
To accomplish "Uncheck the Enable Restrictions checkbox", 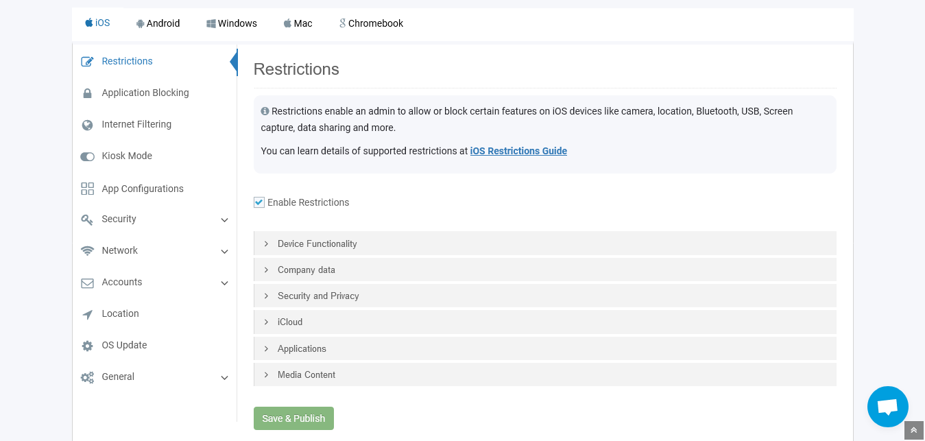I will click(x=259, y=202).
